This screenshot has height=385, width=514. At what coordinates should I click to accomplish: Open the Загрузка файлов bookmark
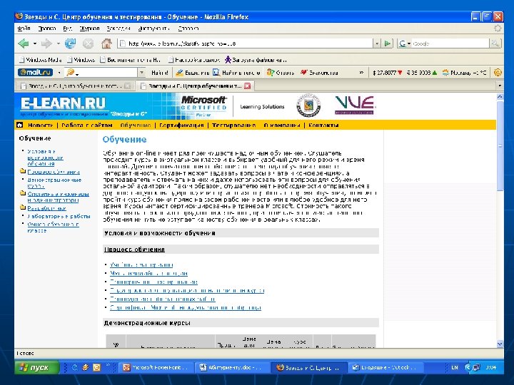click(x=256, y=60)
